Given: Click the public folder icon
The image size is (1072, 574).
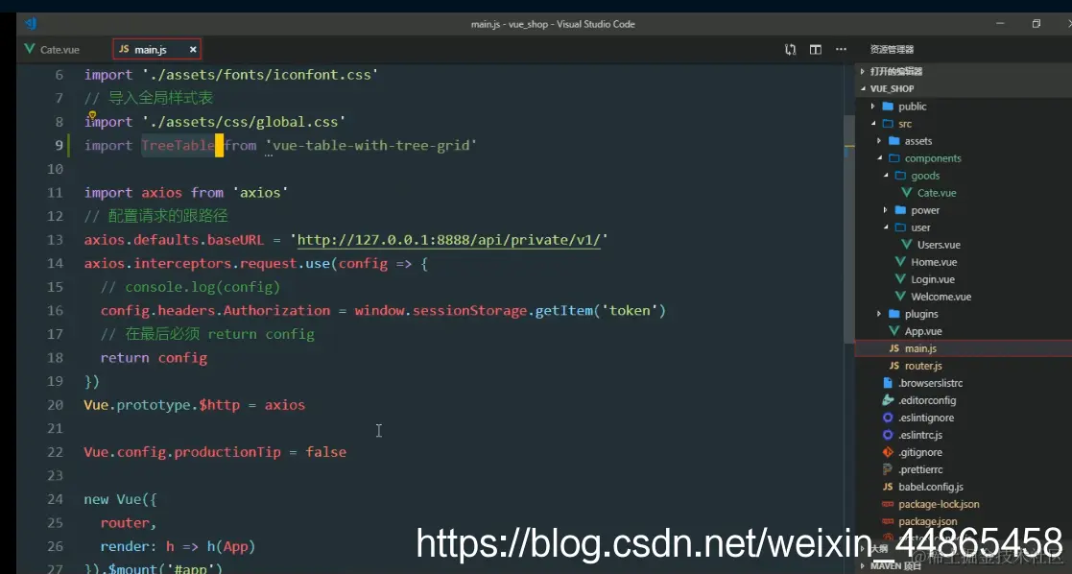Looking at the screenshot, I should click(888, 106).
